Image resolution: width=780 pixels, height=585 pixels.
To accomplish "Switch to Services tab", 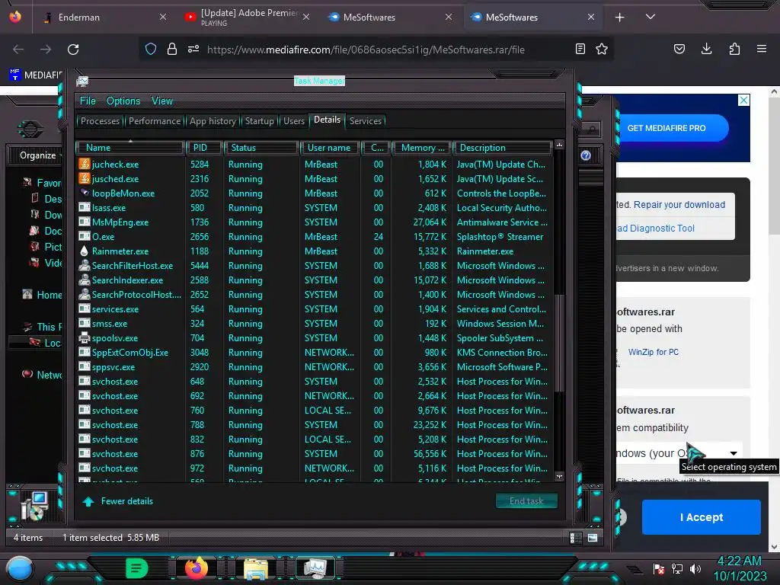I will (365, 121).
